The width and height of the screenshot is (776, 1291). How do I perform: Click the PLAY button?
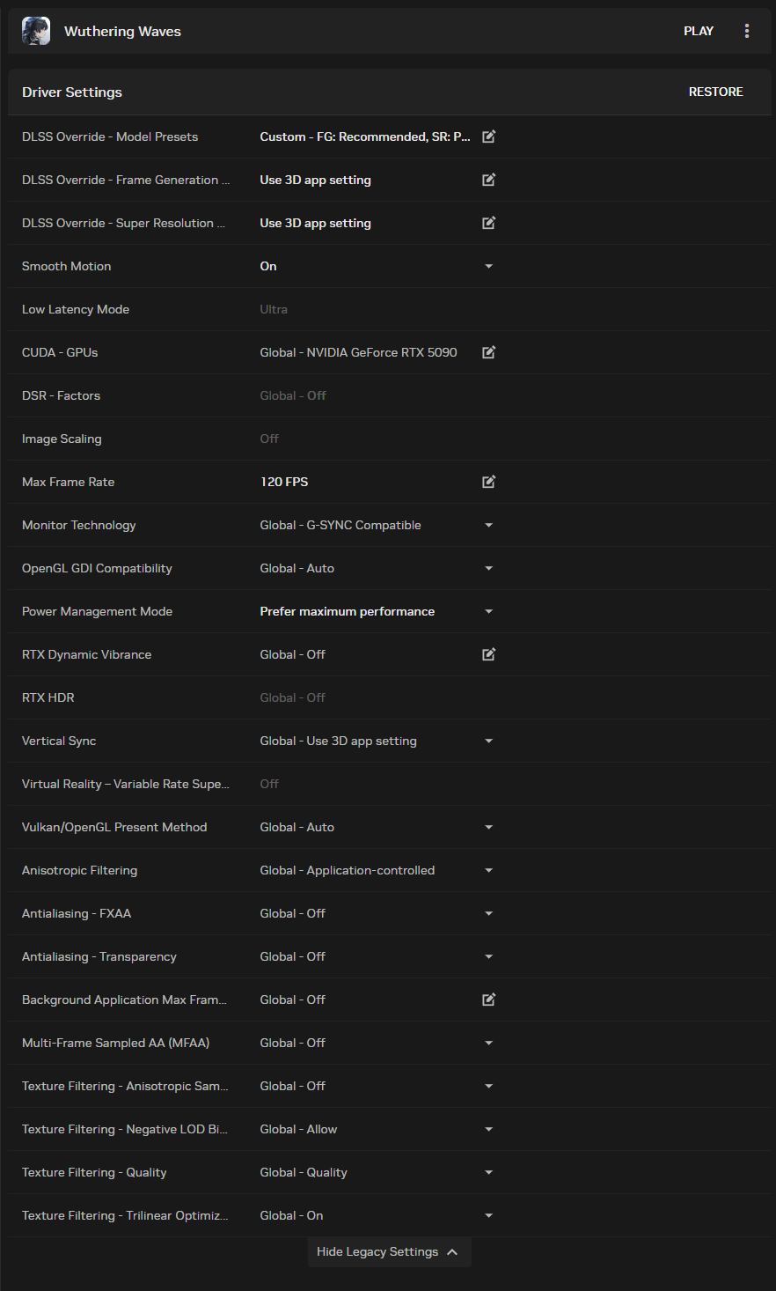click(699, 31)
